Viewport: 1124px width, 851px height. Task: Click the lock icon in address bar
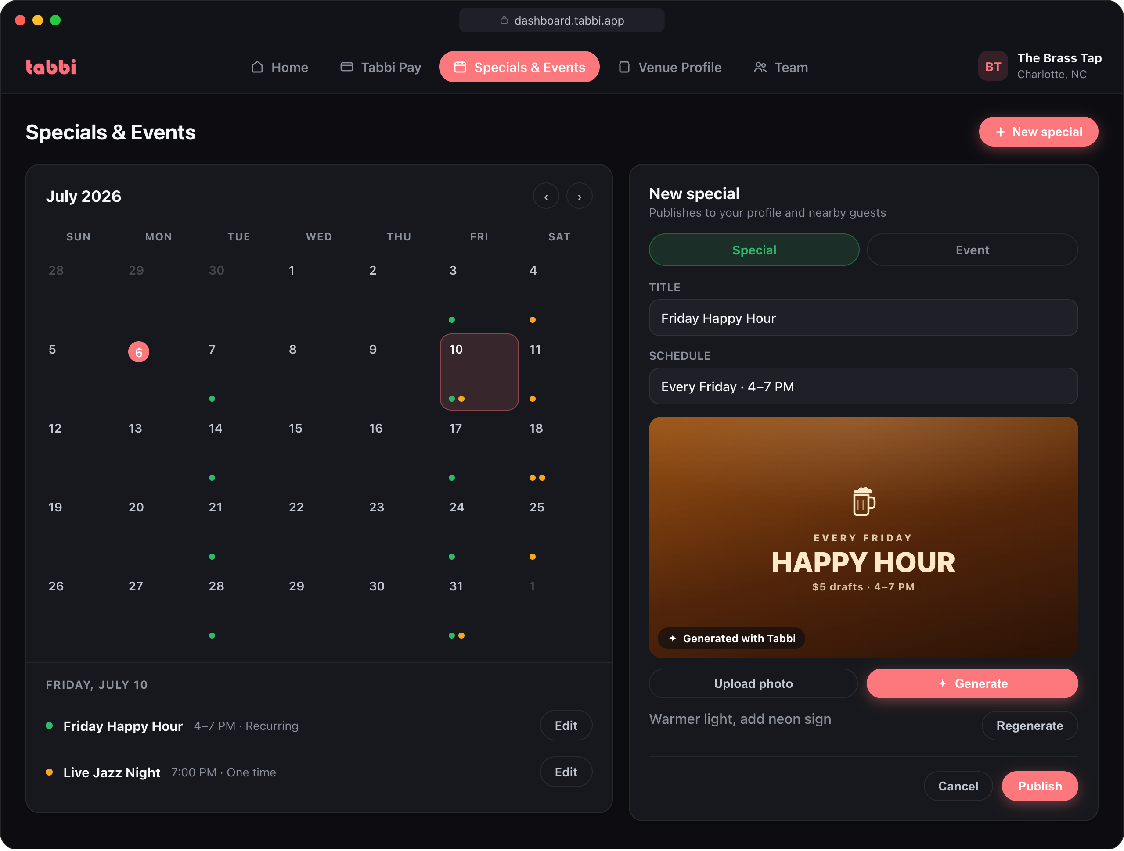point(504,20)
